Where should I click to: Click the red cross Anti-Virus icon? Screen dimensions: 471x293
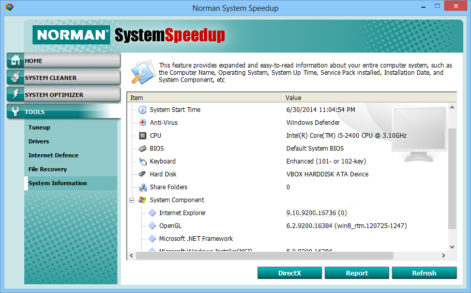[142, 123]
